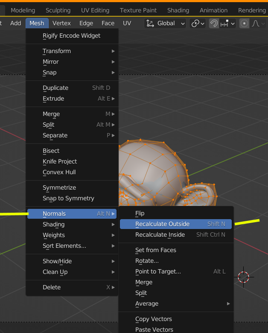Screen dimensions: 268x333
Task: Switch to the Modeling workspace tab
Action: coord(23,10)
